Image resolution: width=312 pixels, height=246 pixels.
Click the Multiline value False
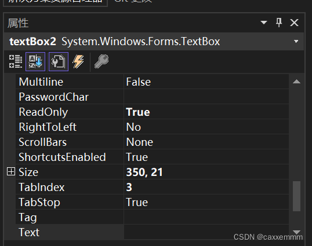[139, 82]
